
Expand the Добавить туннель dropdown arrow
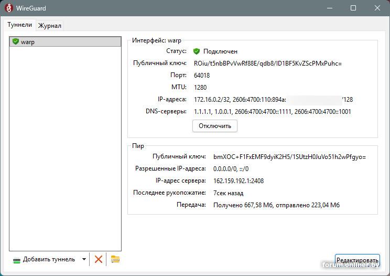(84, 259)
